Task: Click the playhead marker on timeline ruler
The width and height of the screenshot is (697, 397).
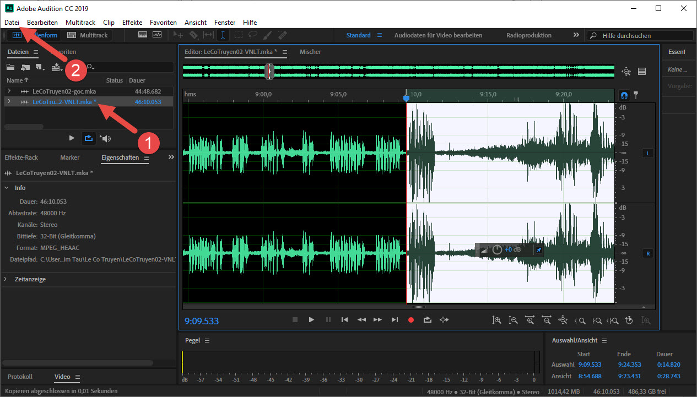Action: pyautogui.click(x=407, y=98)
